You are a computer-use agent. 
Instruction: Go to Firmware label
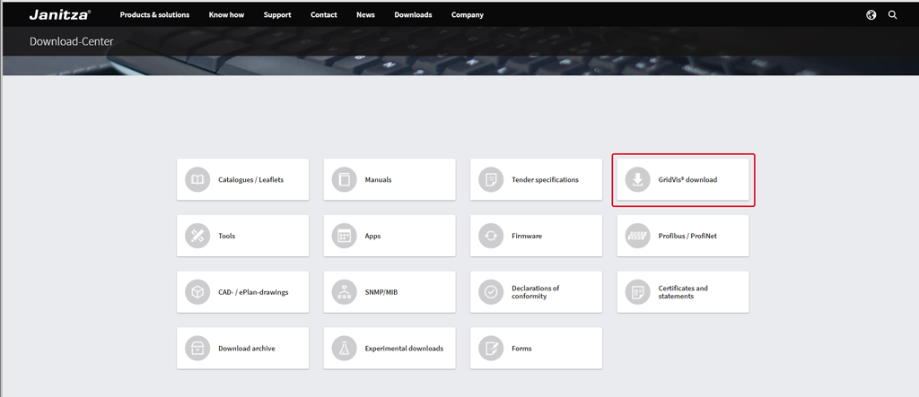[x=527, y=236]
